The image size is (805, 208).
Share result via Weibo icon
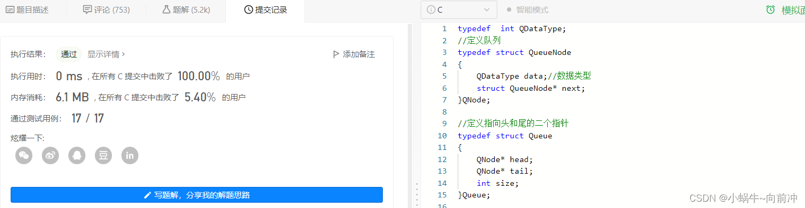pyautogui.click(x=50, y=155)
